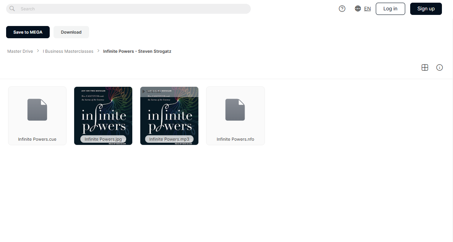Click the Infinite Powers.jpg label
The image size is (453, 242).
click(103, 139)
